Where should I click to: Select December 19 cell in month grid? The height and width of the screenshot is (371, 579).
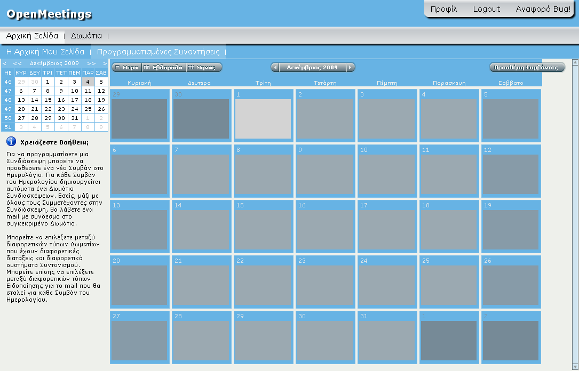click(511, 226)
